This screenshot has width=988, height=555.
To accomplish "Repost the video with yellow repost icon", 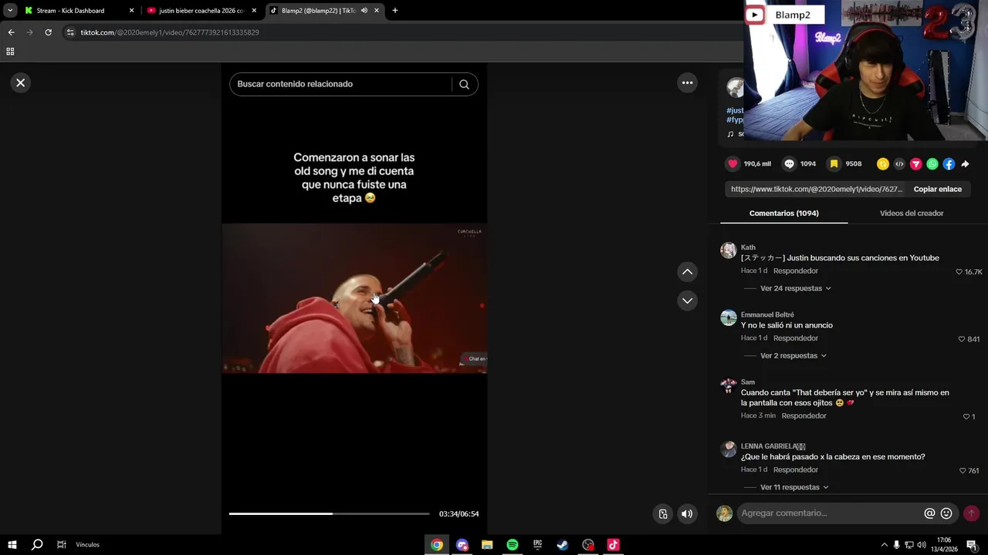I will pyautogui.click(x=882, y=163).
